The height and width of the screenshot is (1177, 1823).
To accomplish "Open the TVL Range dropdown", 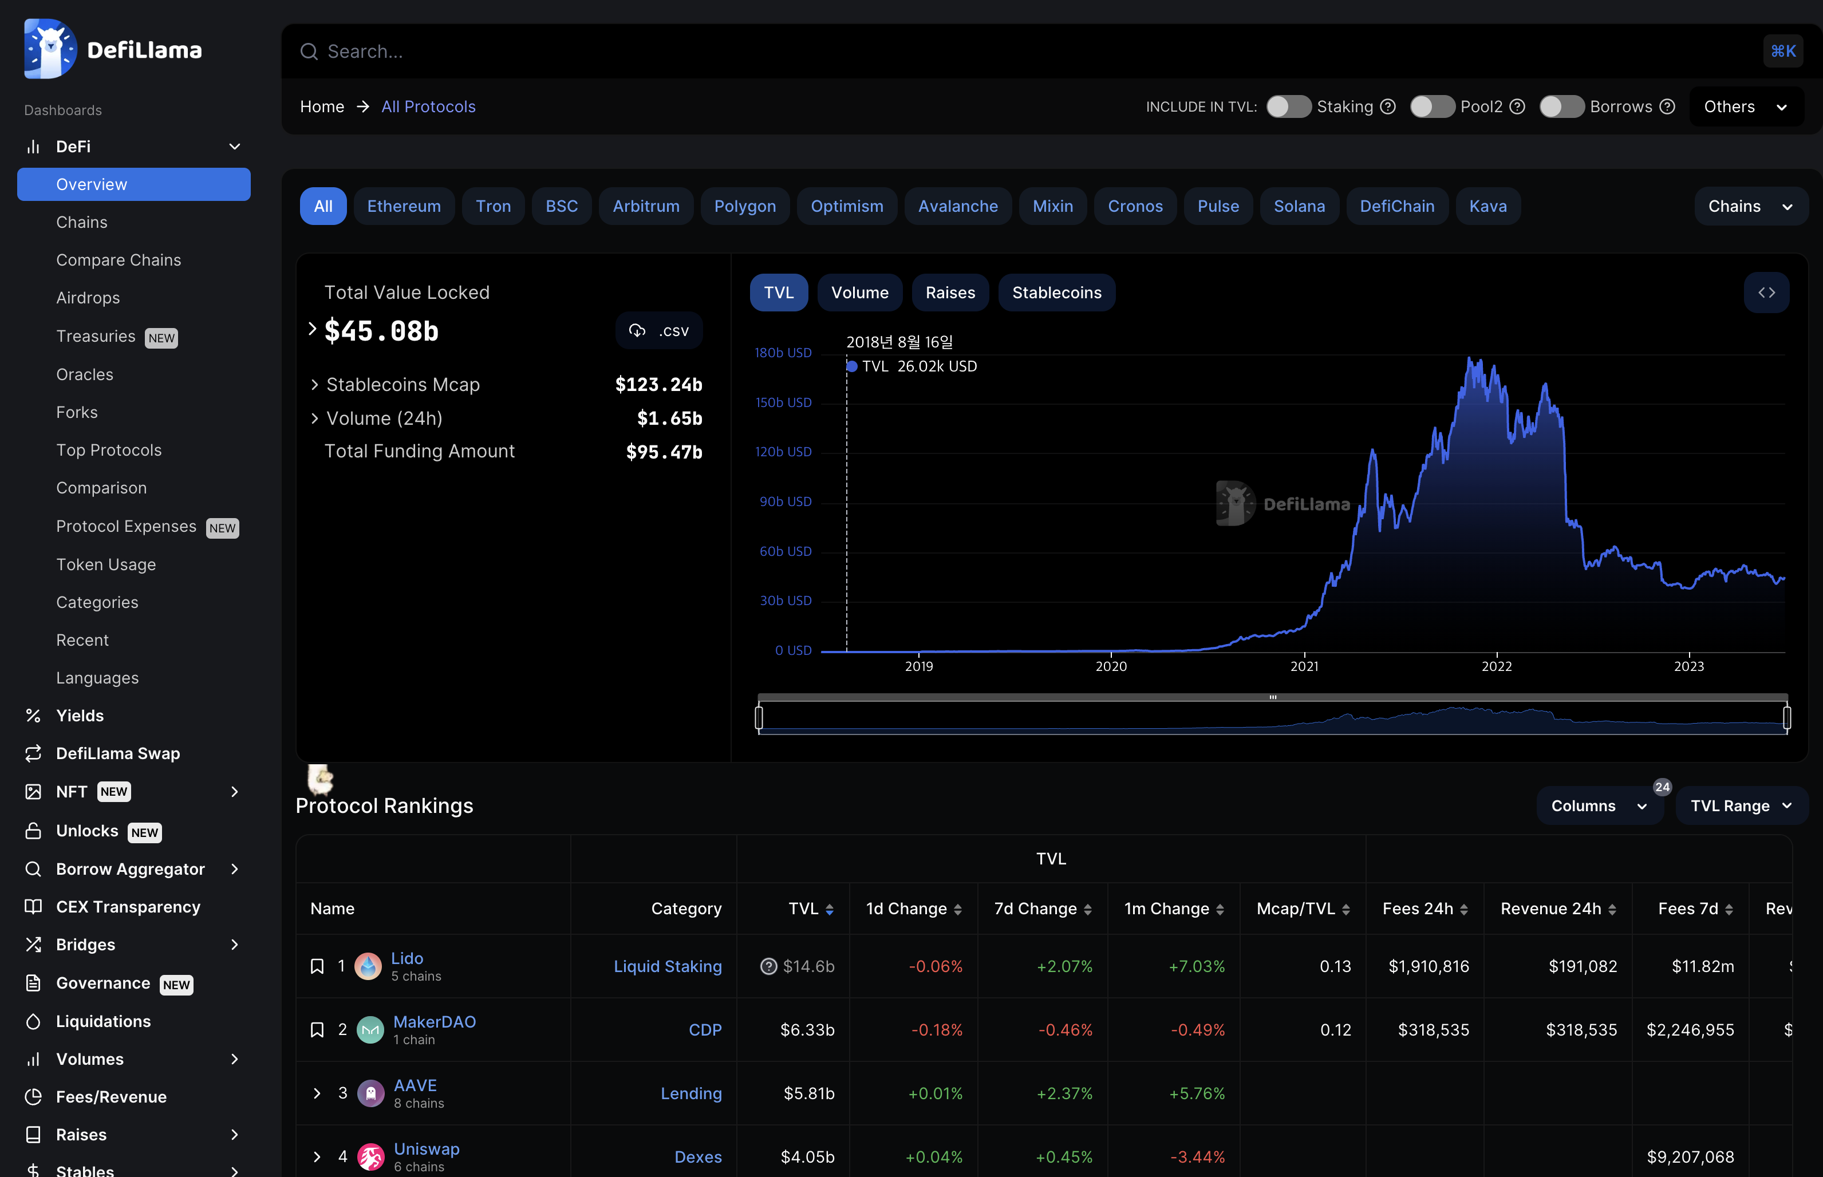I will tap(1741, 805).
